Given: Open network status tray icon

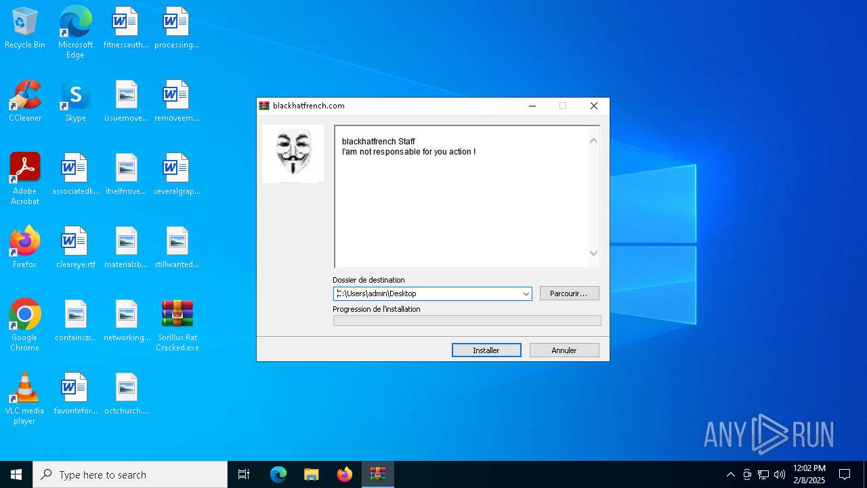Looking at the screenshot, I should pyautogui.click(x=763, y=474).
